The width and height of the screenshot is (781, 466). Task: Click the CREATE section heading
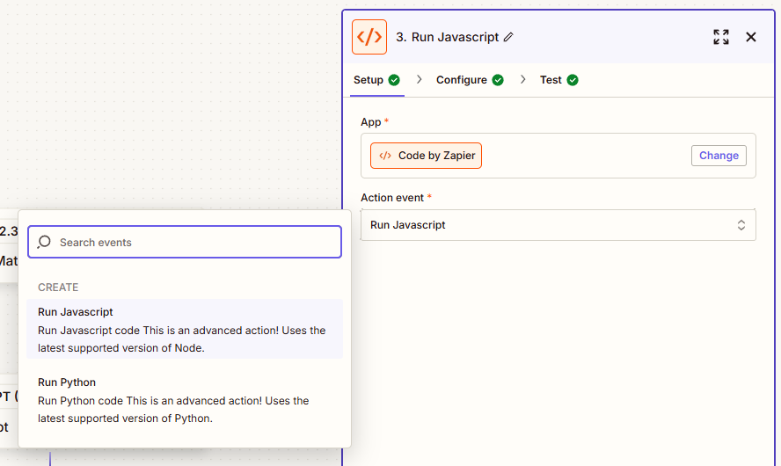58,288
